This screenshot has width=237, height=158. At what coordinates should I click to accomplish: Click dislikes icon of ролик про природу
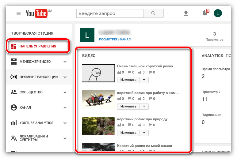[x=150, y=125]
